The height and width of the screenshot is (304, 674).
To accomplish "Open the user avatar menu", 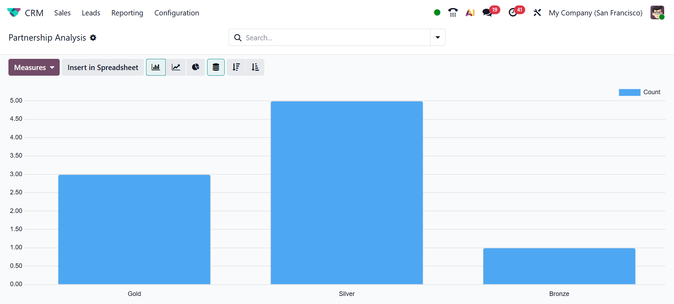I will pyautogui.click(x=657, y=13).
